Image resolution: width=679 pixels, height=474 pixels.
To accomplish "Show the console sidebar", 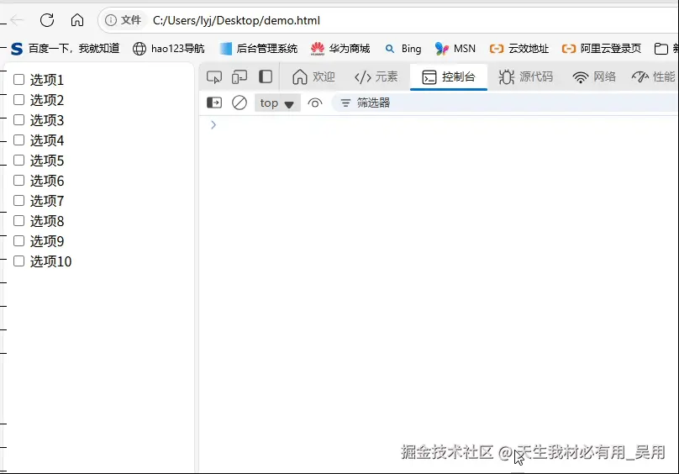I will coord(214,103).
